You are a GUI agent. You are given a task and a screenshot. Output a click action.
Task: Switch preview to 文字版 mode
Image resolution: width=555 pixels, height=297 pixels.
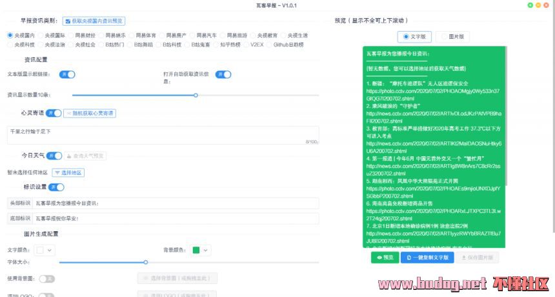coord(414,36)
